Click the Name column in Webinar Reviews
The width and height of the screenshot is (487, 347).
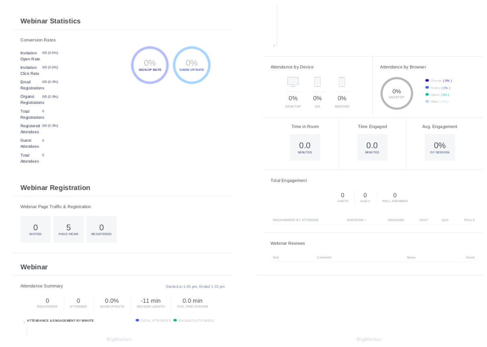[x=411, y=258]
